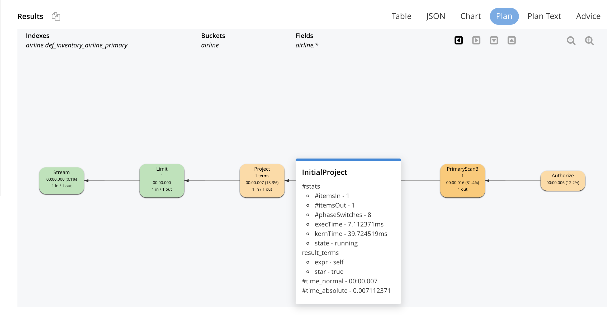Open the JSON results tab
615x316 pixels.
[436, 16]
